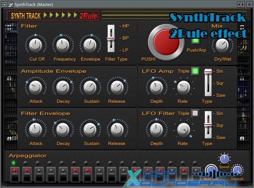Select Saw waveform for LFO Amp
The width and height of the screenshot is (254, 188).
coord(219,95)
